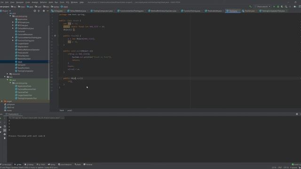Click the expand/collapse all icon in Project panel

39,11
